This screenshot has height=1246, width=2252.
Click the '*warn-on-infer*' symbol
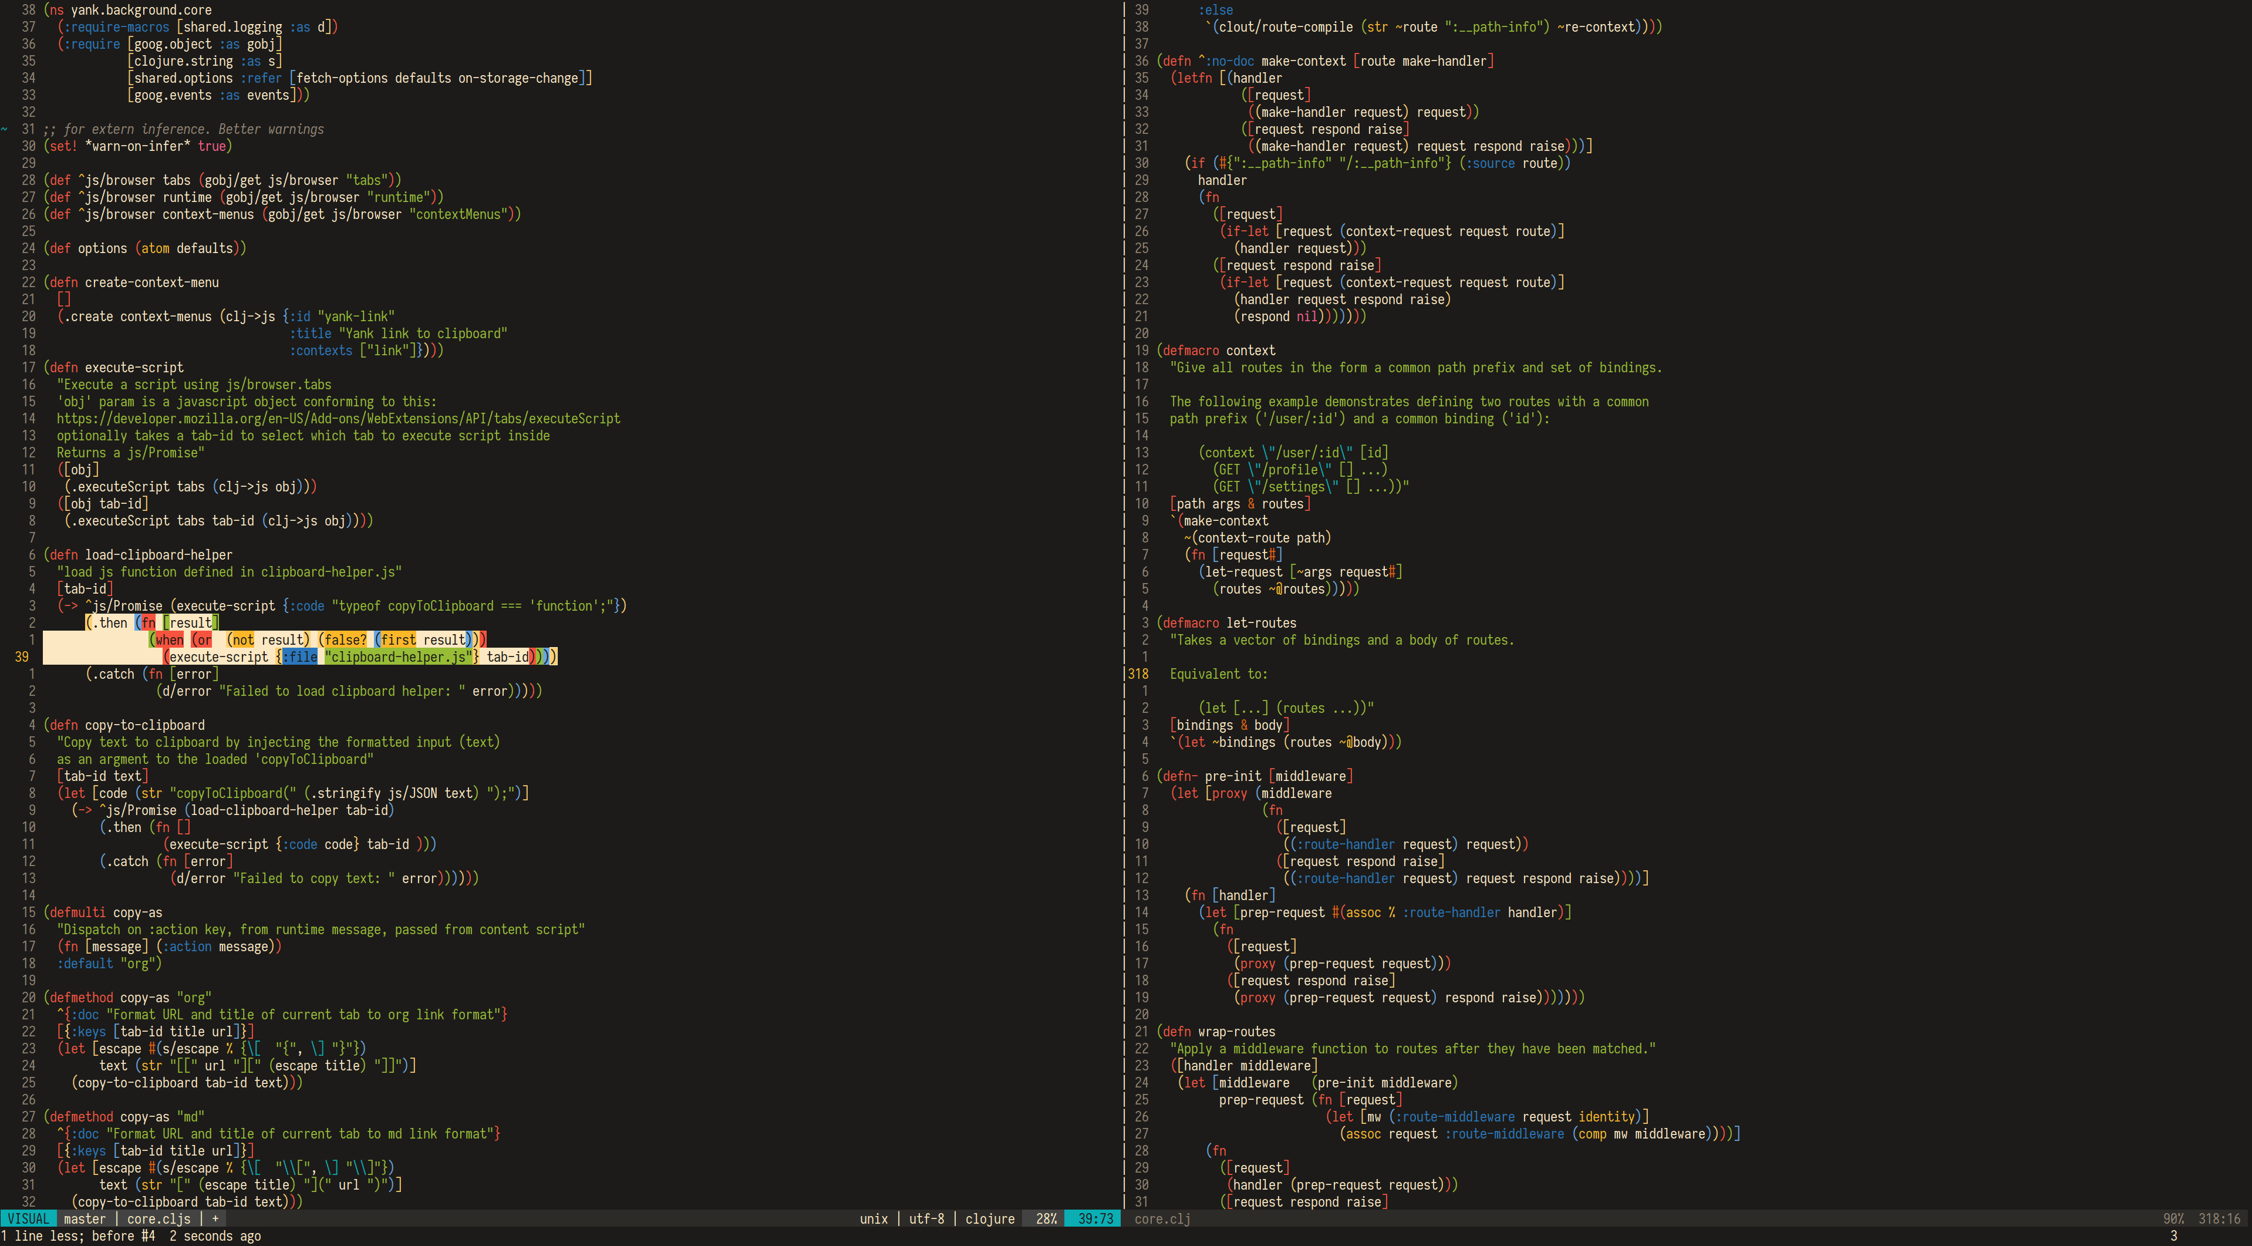(x=137, y=146)
